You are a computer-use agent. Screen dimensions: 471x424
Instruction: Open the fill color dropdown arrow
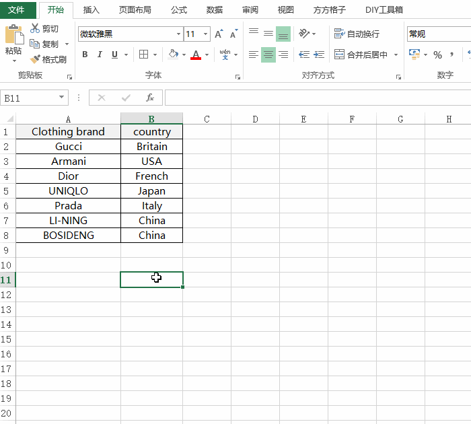(x=184, y=55)
